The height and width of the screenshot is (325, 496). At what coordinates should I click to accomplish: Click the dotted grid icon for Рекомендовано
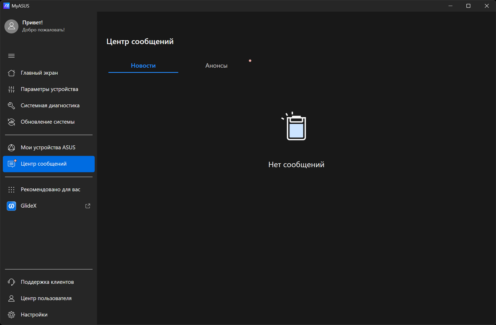tap(11, 190)
